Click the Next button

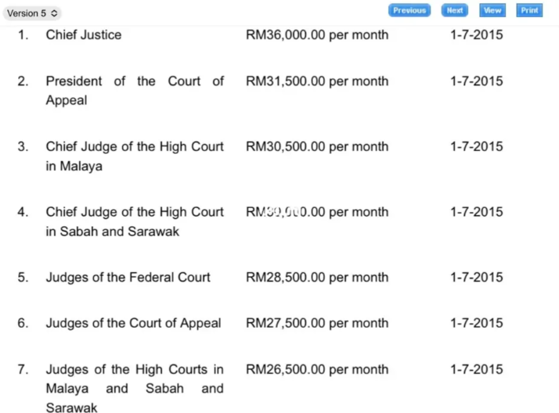(455, 10)
